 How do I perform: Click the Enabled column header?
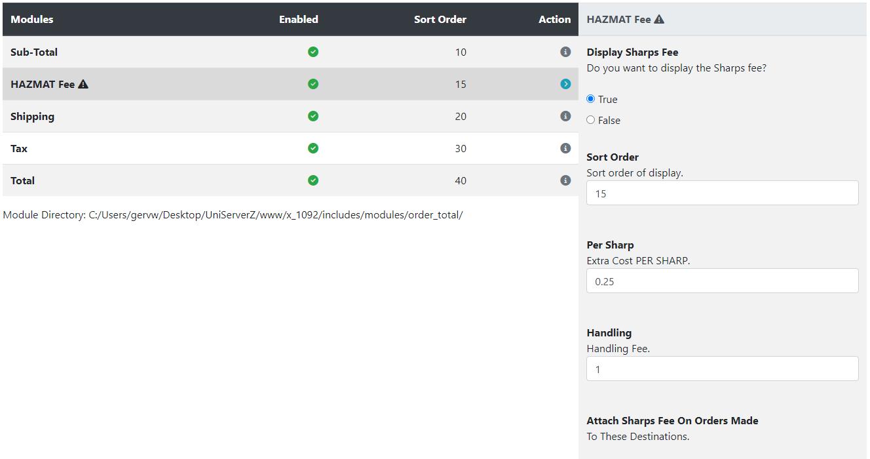click(299, 19)
